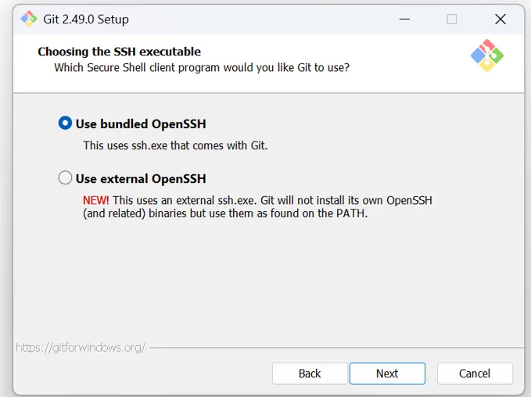Click the Git logo in the header
Image resolution: width=531 pixels, height=397 pixels.
pyautogui.click(x=486, y=55)
